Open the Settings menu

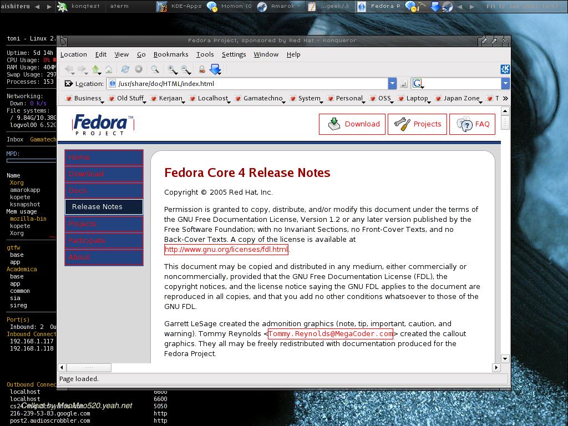coord(234,54)
